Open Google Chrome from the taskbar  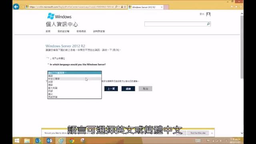[x=72, y=140]
